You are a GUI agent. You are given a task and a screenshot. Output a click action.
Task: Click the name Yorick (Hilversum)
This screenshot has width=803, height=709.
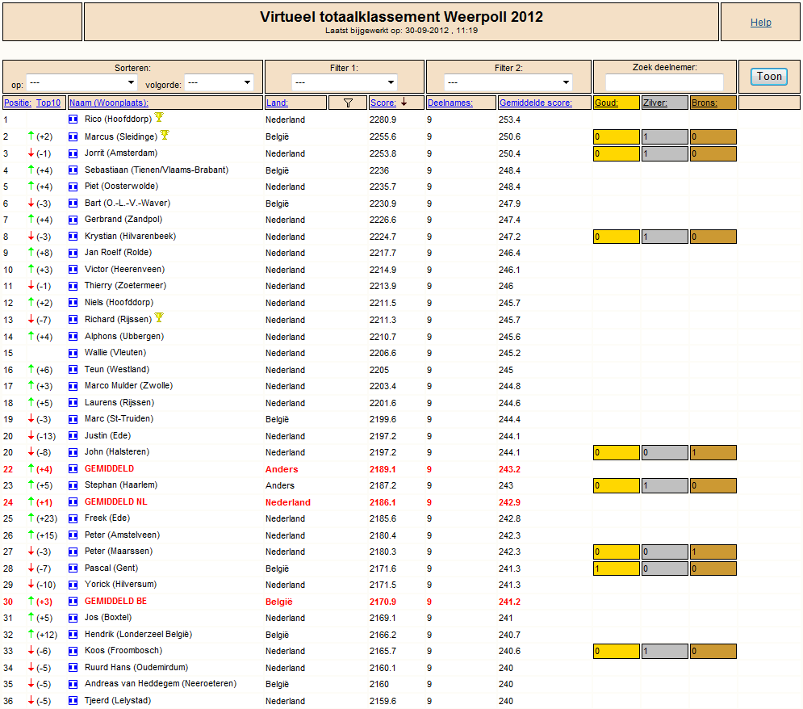coord(120,585)
